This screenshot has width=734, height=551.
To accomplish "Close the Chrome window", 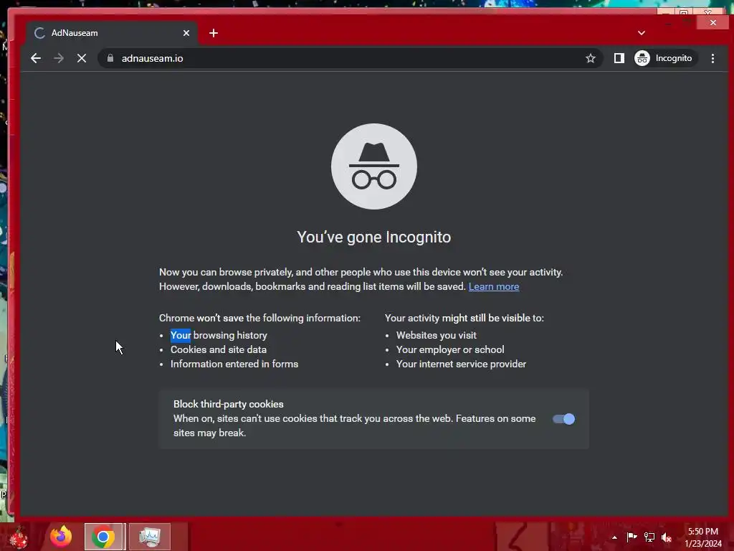I will coord(713,22).
